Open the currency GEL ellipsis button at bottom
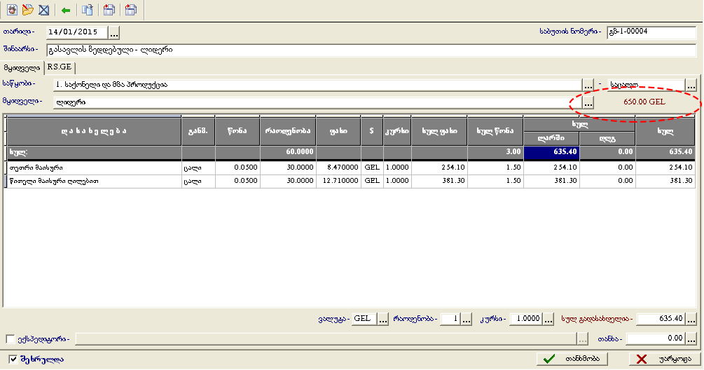Image resolution: width=704 pixels, height=370 pixels. pyautogui.click(x=382, y=320)
